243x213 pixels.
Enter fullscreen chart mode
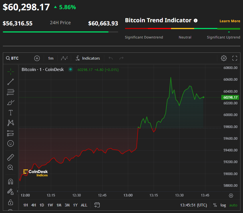click(235, 58)
